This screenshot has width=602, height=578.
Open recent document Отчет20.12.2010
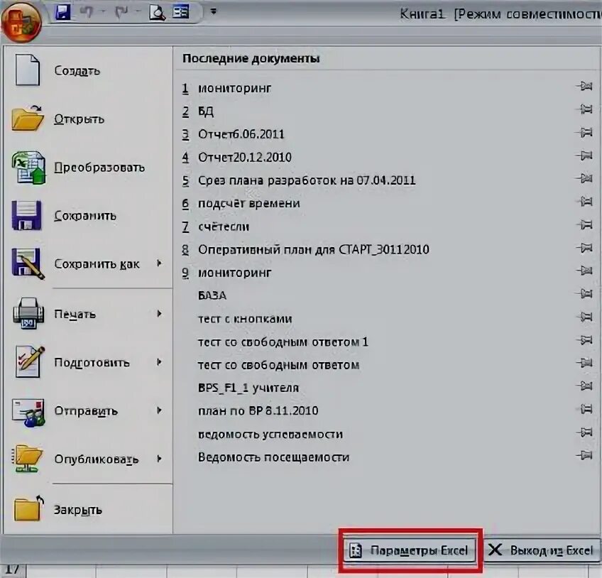[244, 158]
